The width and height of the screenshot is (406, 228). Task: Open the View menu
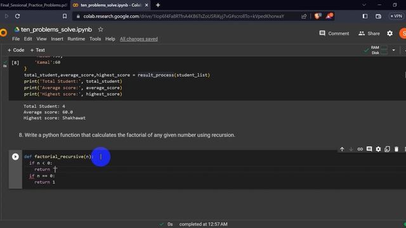[x=41, y=39]
